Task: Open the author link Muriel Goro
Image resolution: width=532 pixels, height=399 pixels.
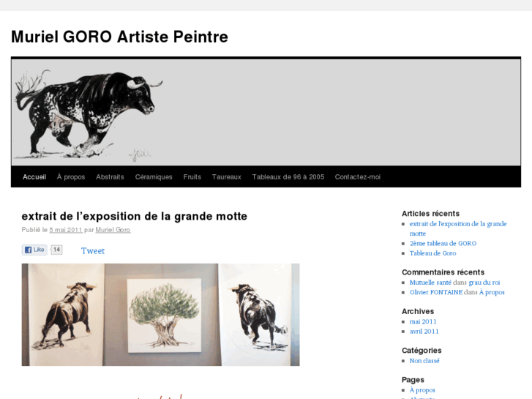Action: 113,230
